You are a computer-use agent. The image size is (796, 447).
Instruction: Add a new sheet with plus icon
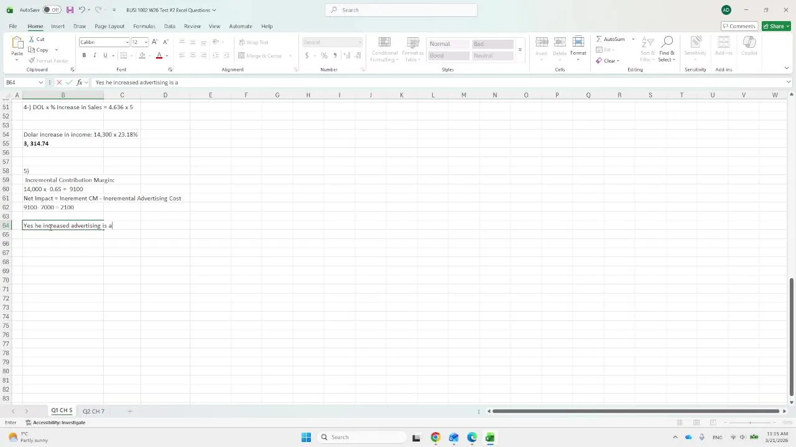pyautogui.click(x=130, y=411)
